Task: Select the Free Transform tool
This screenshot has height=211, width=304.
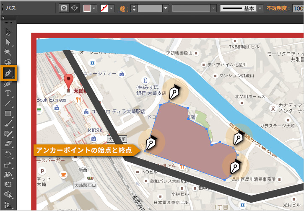Action: [8, 184]
